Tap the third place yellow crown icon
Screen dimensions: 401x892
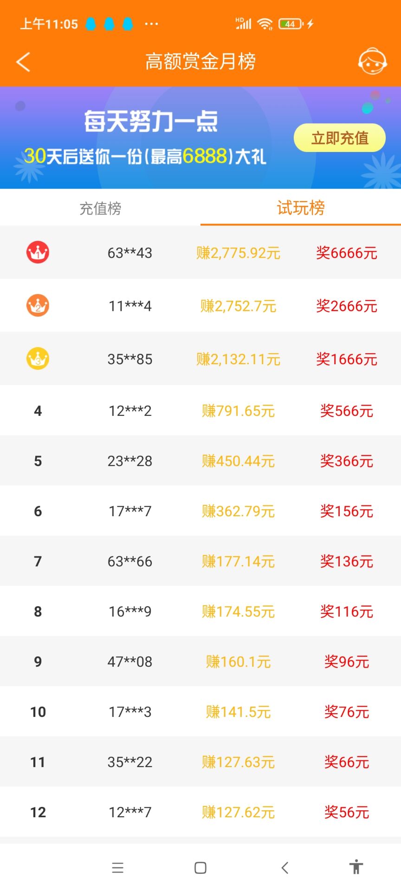38,359
